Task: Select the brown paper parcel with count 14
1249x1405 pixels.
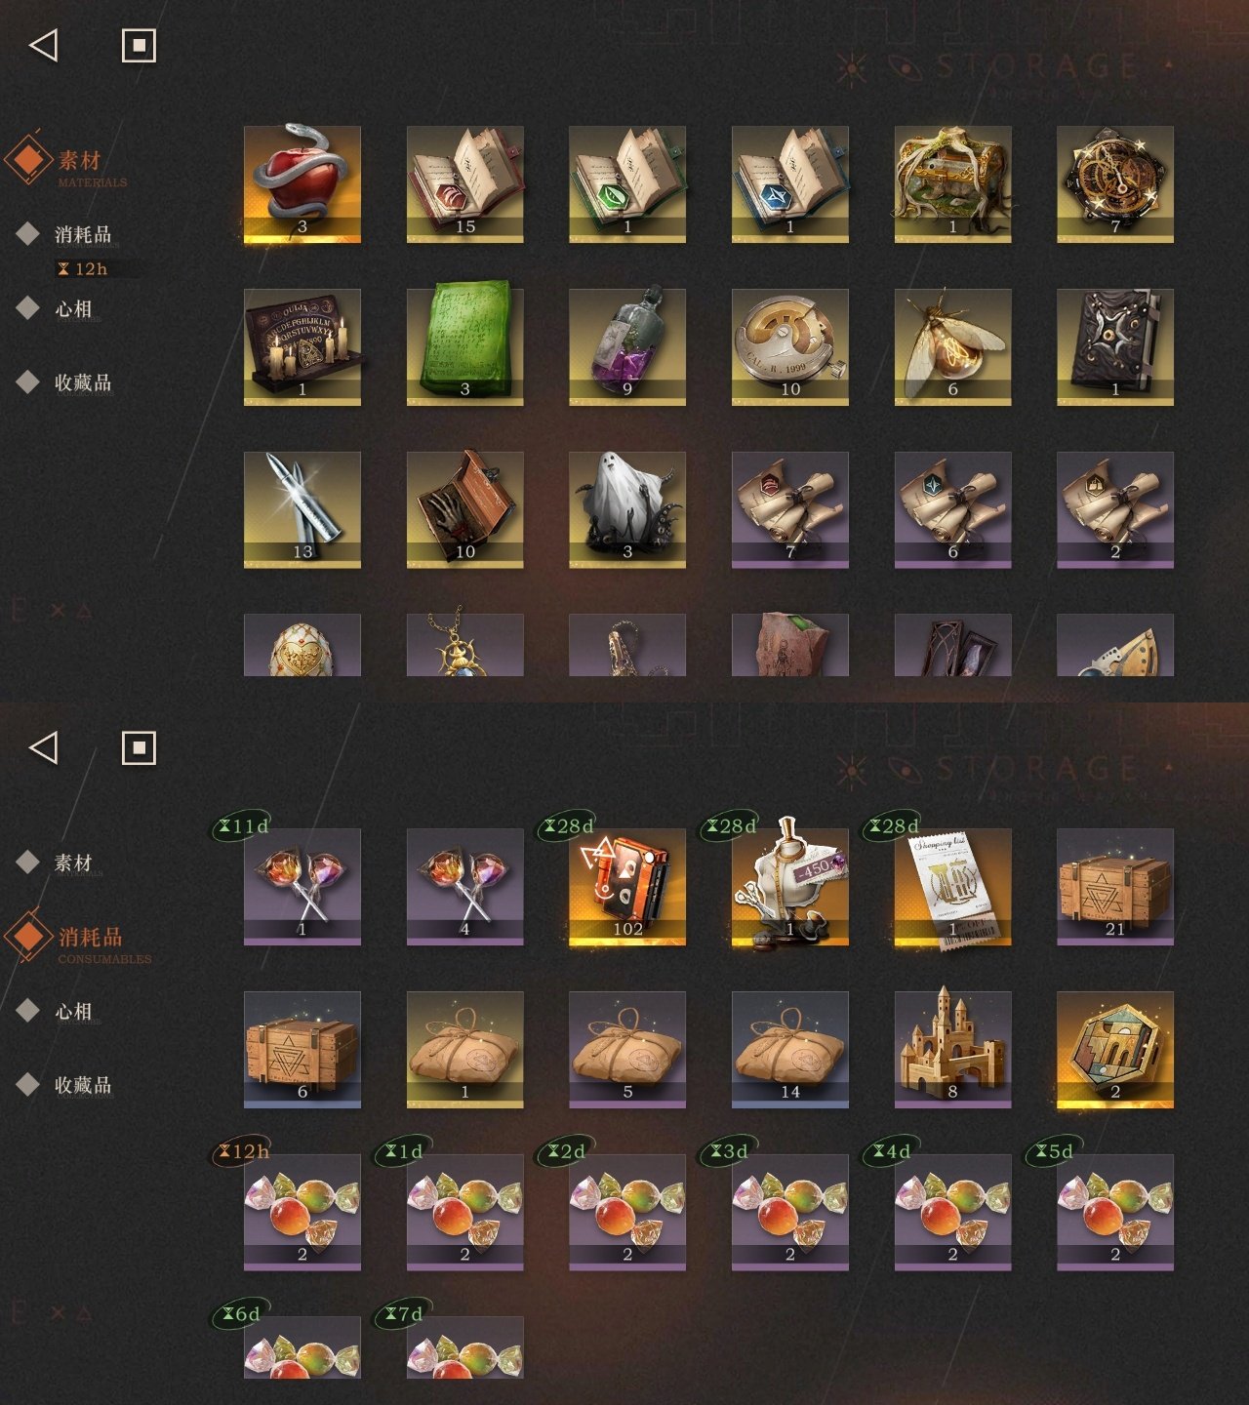Action: click(790, 1049)
